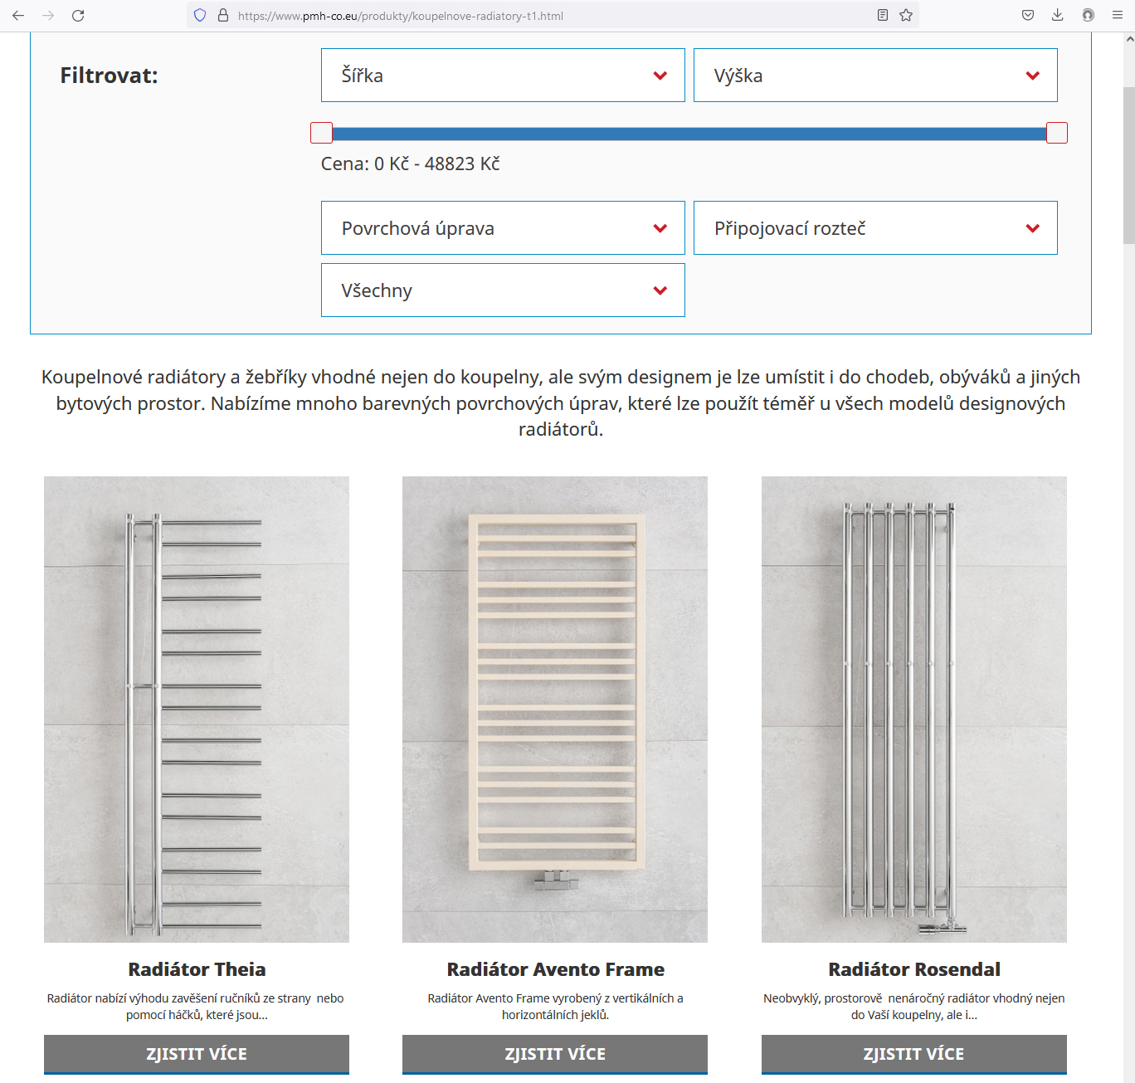Bookmark this page with the star icon
The height and width of the screenshot is (1083, 1135).
coord(906,16)
